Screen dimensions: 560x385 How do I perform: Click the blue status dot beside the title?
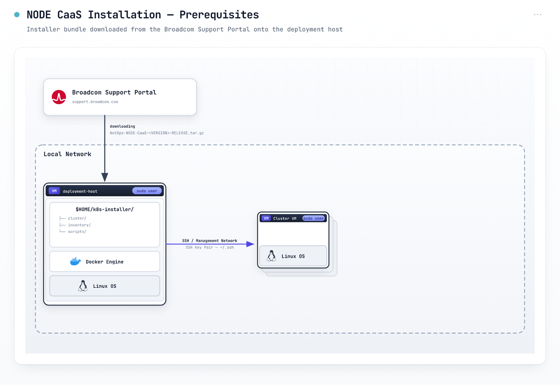[x=17, y=14]
